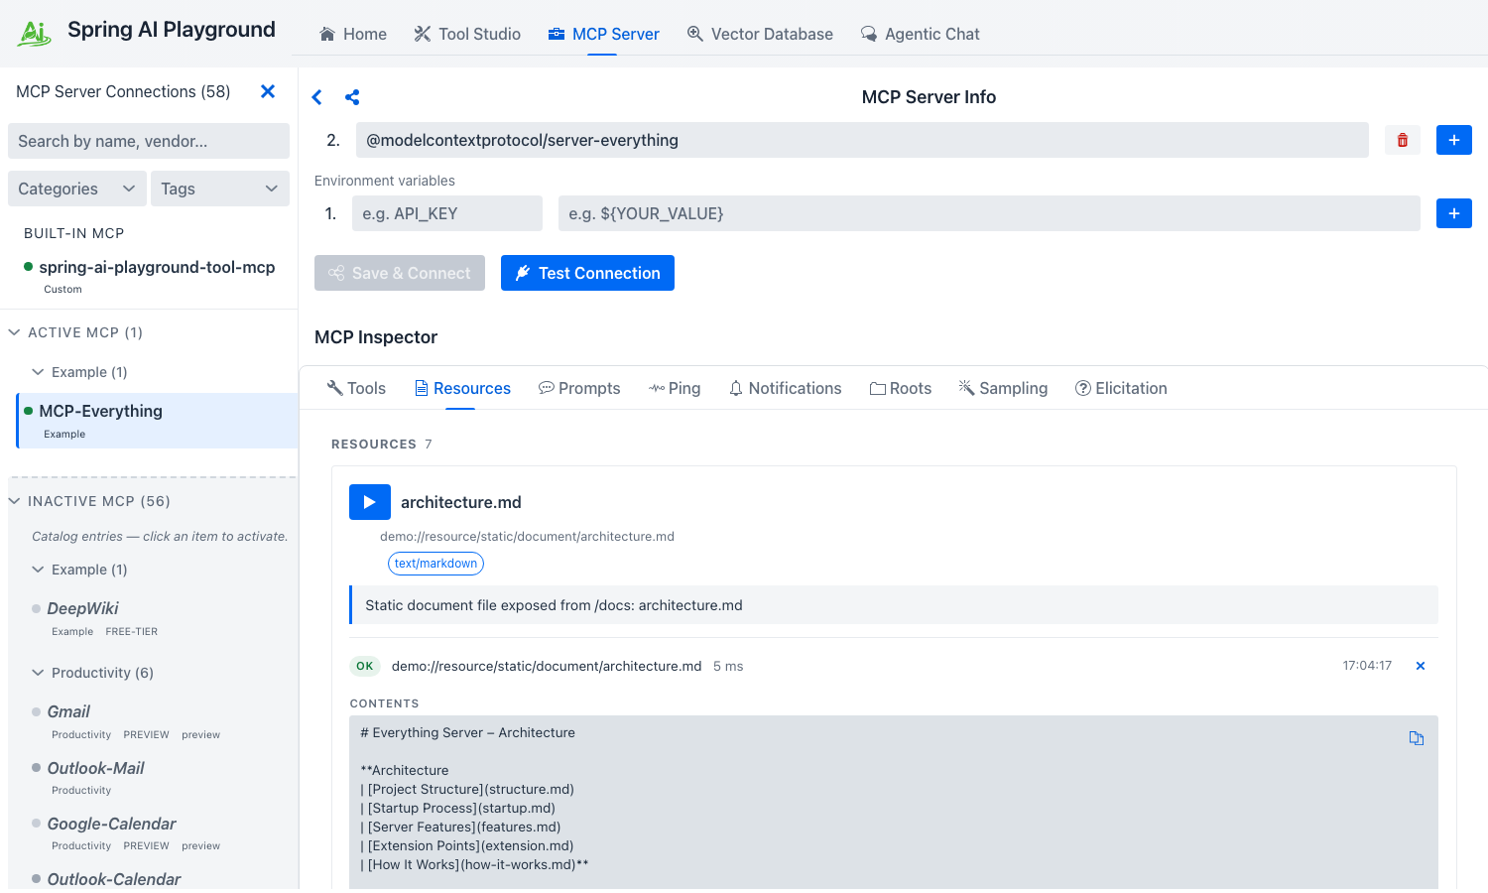
Task: Click the search by name, vendor field
Action: coord(149,141)
